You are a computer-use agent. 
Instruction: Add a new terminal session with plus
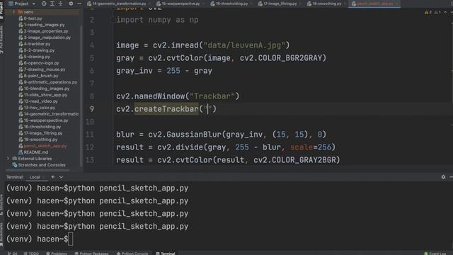click(52, 177)
